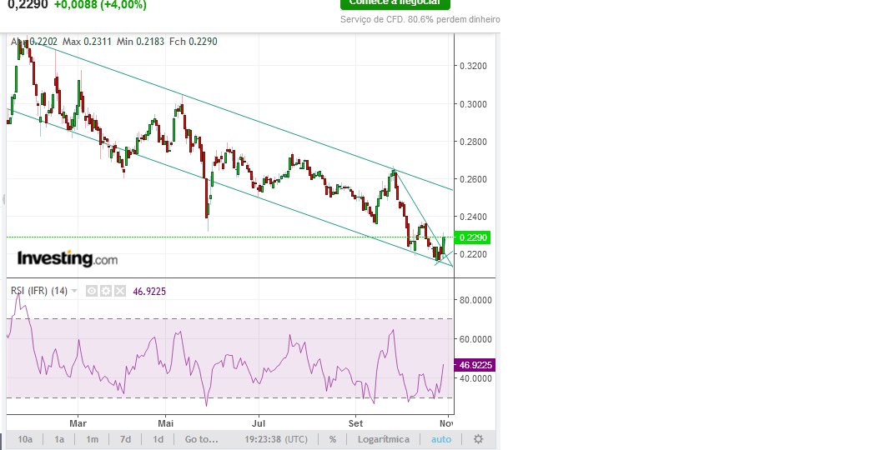Click the RSI (IFR) (14) indicator title
The height and width of the screenshot is (450, 870).
tap(39, 291)
